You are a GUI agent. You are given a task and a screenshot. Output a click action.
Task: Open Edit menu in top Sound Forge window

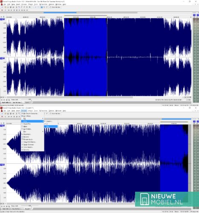[x=9, y=4]
